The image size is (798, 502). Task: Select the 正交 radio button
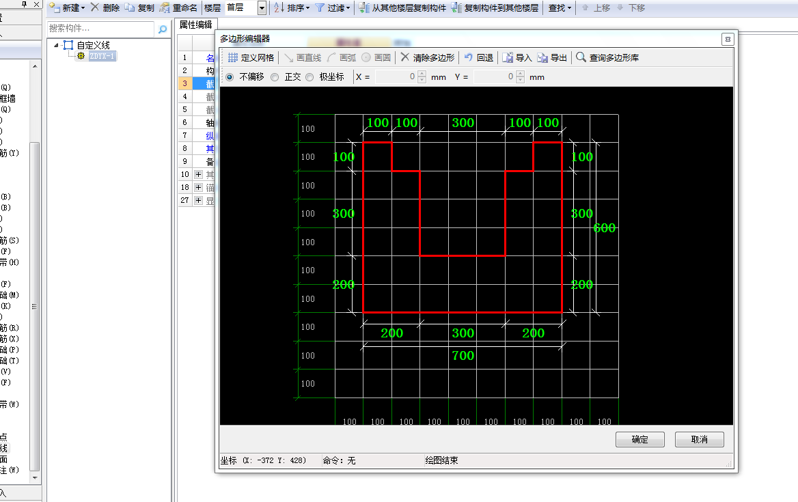pos(275,77)
